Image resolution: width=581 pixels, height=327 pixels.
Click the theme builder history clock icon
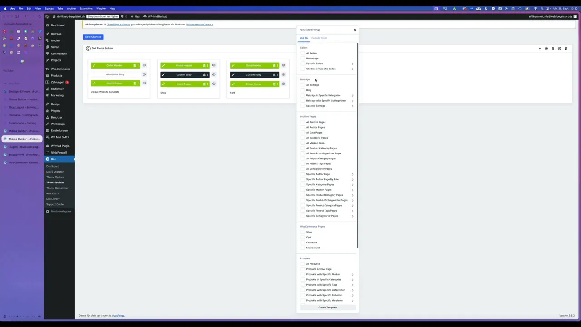tap(559, 49)
